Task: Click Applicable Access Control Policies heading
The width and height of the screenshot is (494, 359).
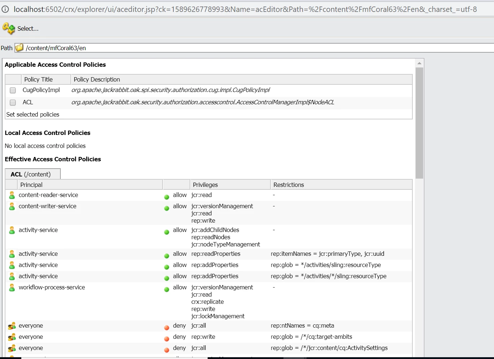Action: pyautogui.click(x=55, y=65)
